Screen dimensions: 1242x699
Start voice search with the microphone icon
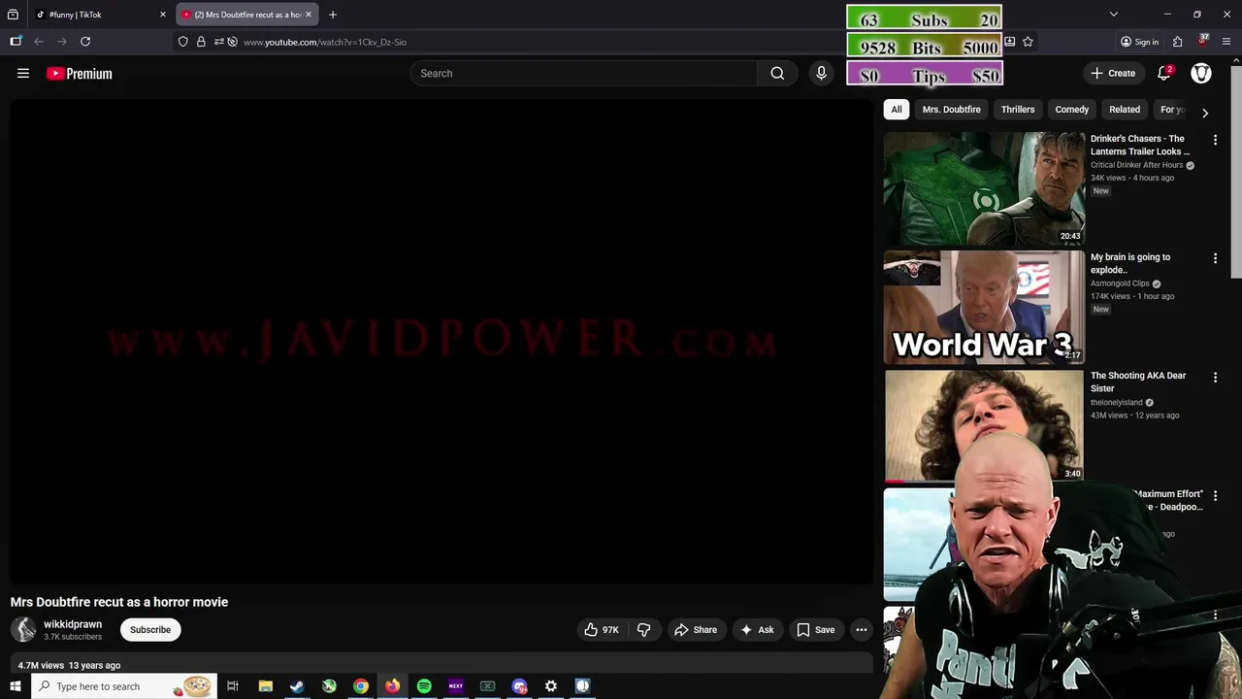click(821, 73)
